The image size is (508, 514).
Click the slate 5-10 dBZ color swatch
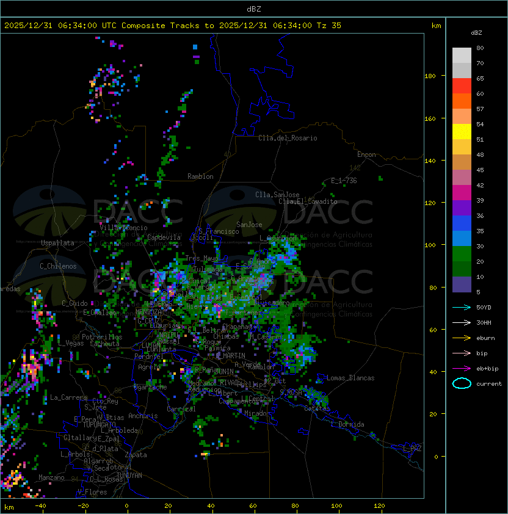click(x=462, y=284)
